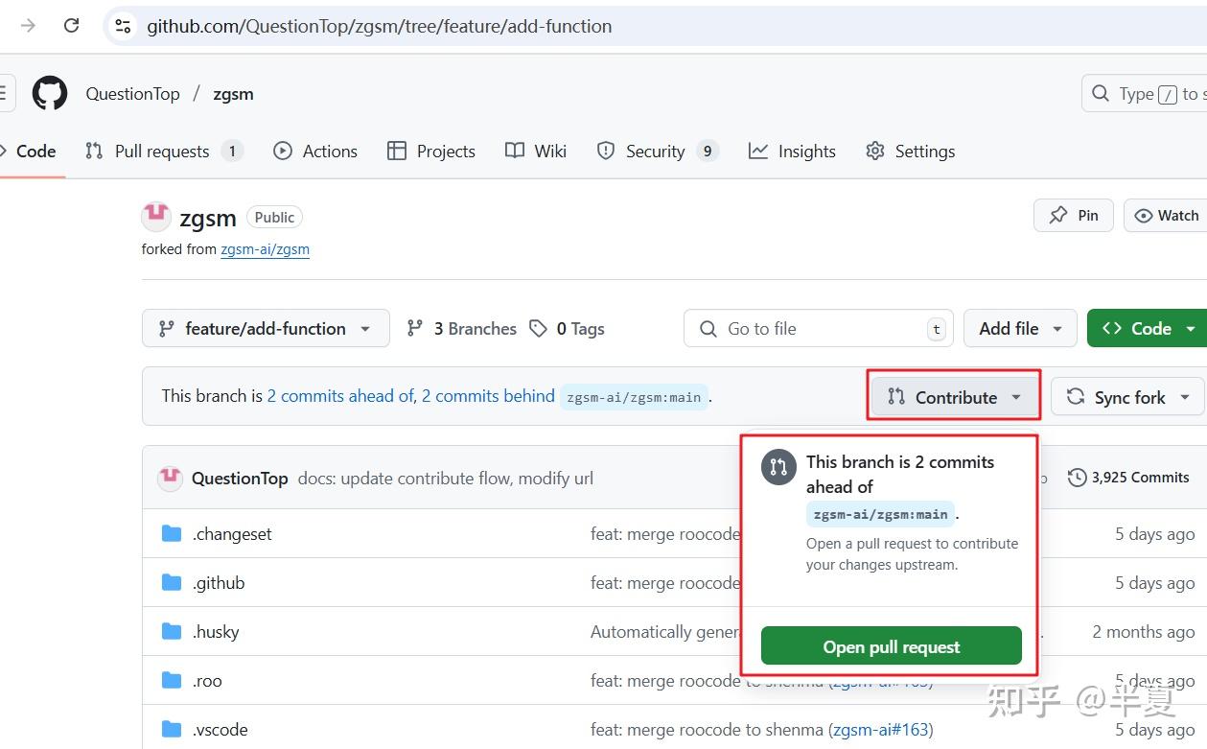Click the GitHub logo icon
This screenshot has width=1207, height=749.
(50, 93)
